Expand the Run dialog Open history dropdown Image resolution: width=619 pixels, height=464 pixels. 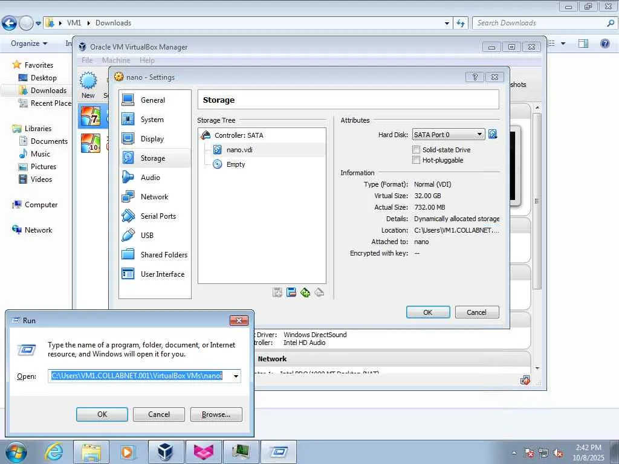[x=236, y=376]
